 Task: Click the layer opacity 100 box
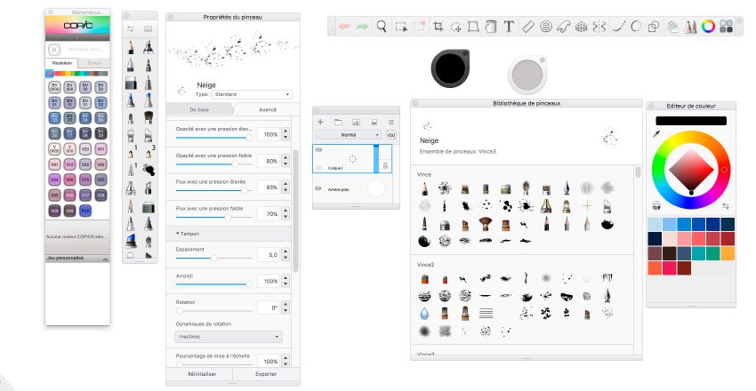[391, 135]
